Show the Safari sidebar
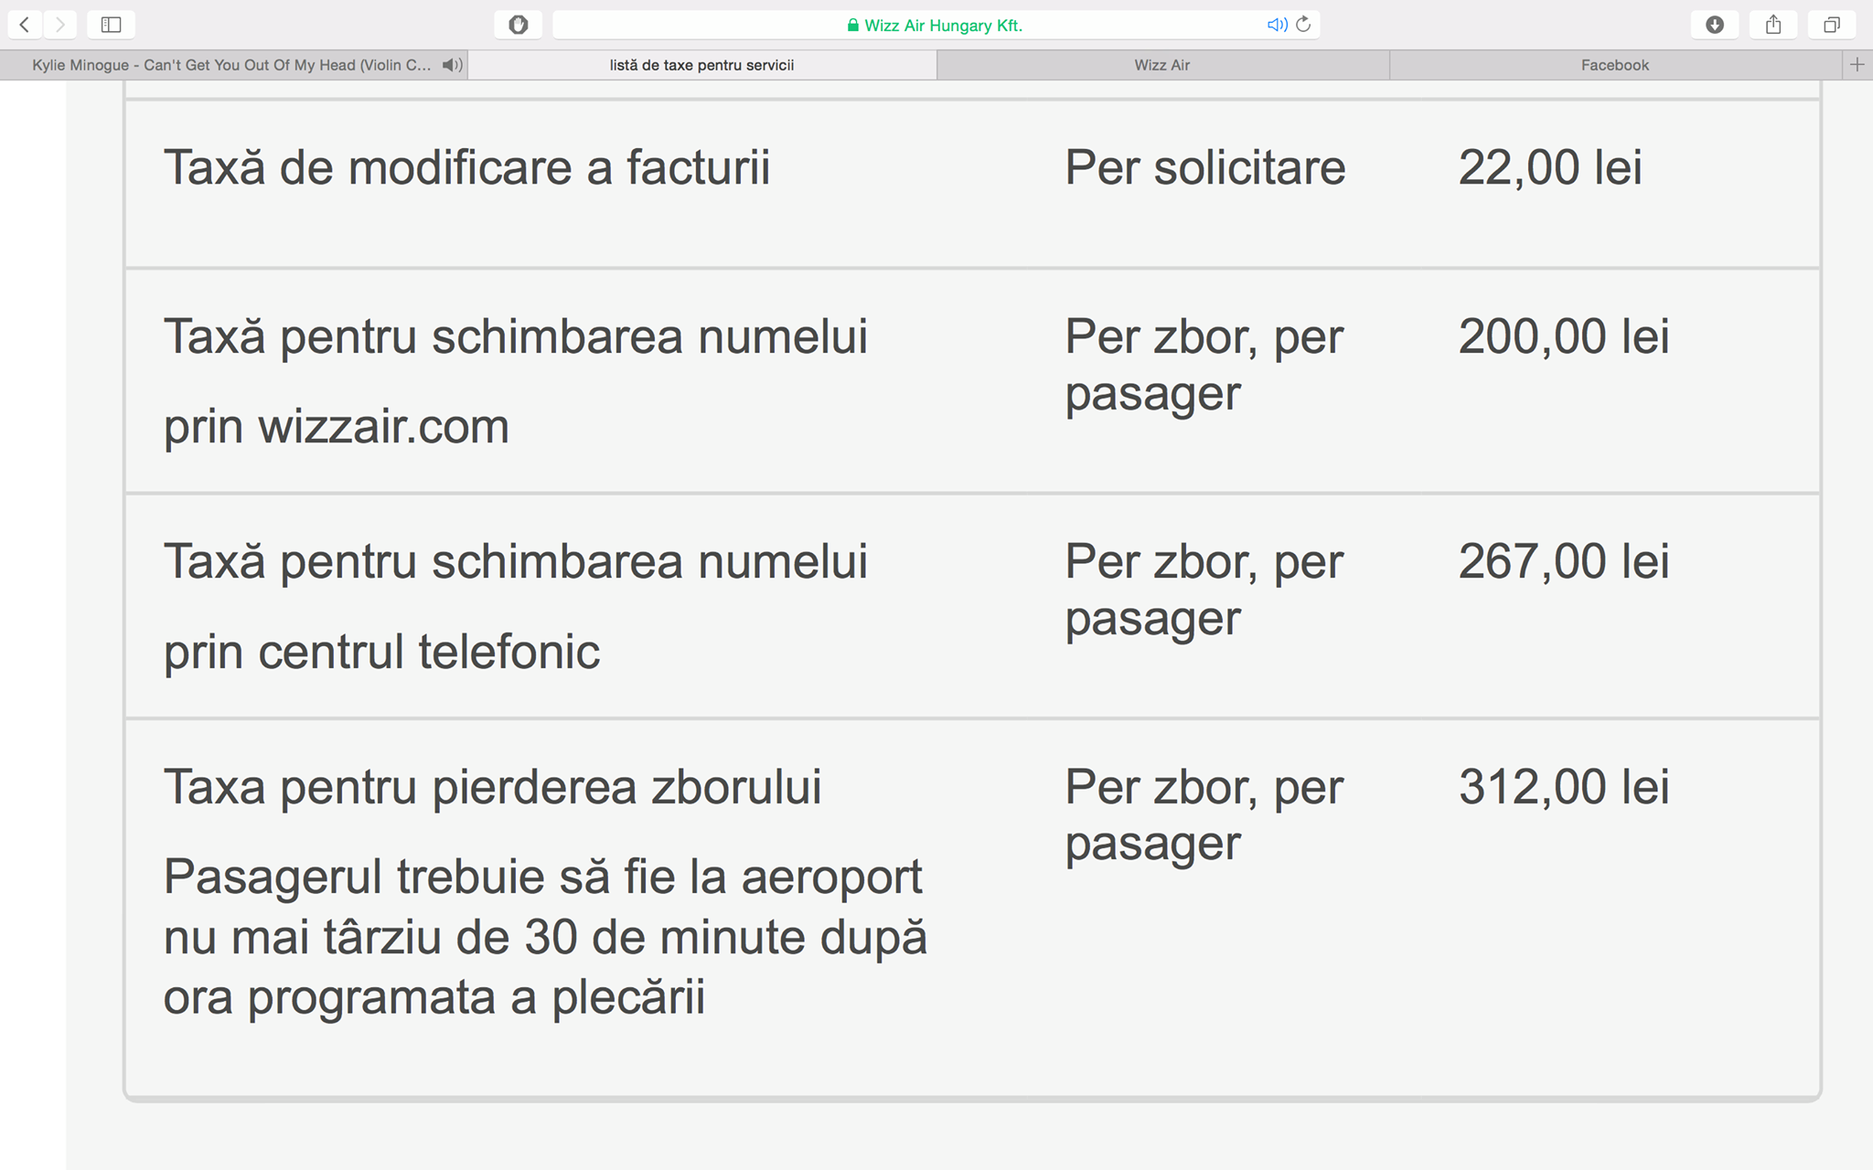This screenshot has width=1873, height=1170. click(112, 25)
